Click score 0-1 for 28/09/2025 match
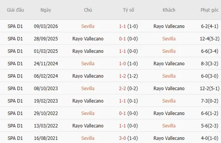The height and width of the screenshot is (143, 221). 122,38
